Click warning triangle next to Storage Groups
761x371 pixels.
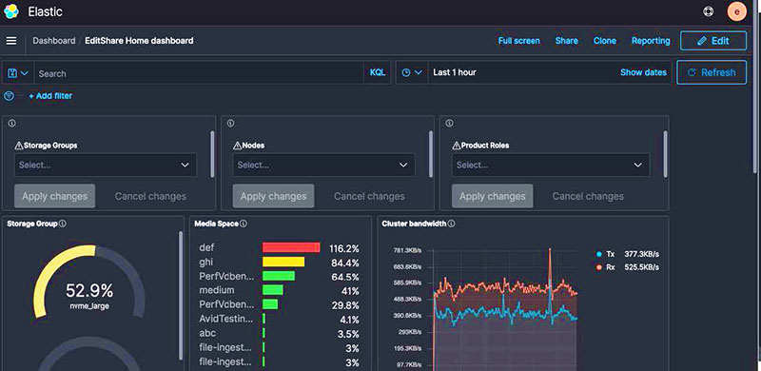[19, 146]
